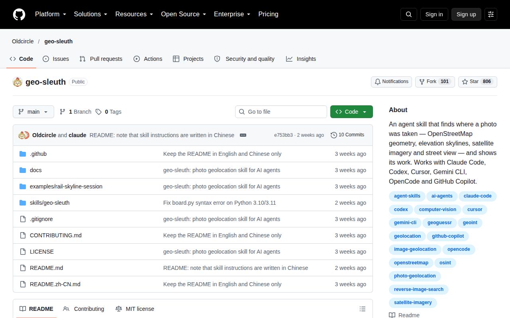
Task: Open the .github folder icon
Action: pyautogui.click(x=23, y=154)
